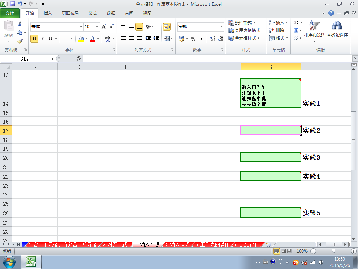
Task: Toggle Underline formatting
Action: click(x=50, y=39)
